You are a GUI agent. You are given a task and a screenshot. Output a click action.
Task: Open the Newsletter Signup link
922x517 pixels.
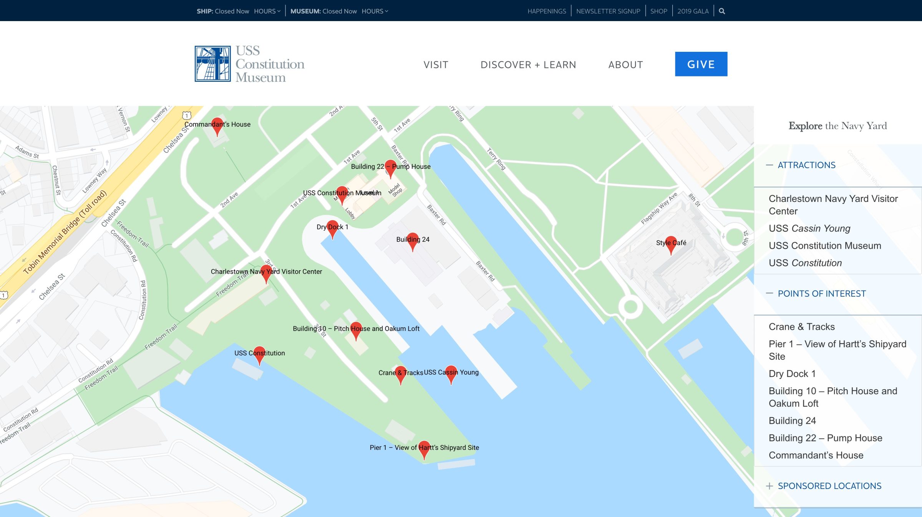(608, 11)
